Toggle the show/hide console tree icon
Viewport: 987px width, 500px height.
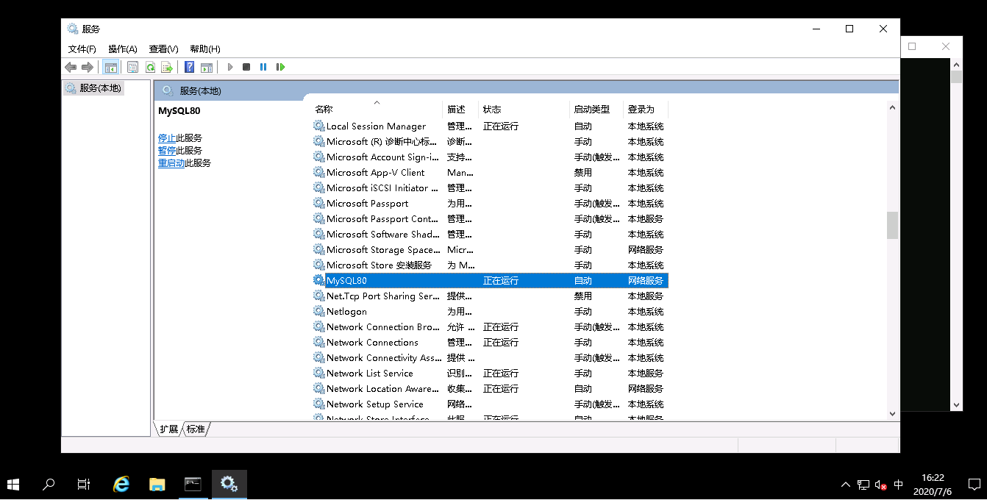(110, 67)
